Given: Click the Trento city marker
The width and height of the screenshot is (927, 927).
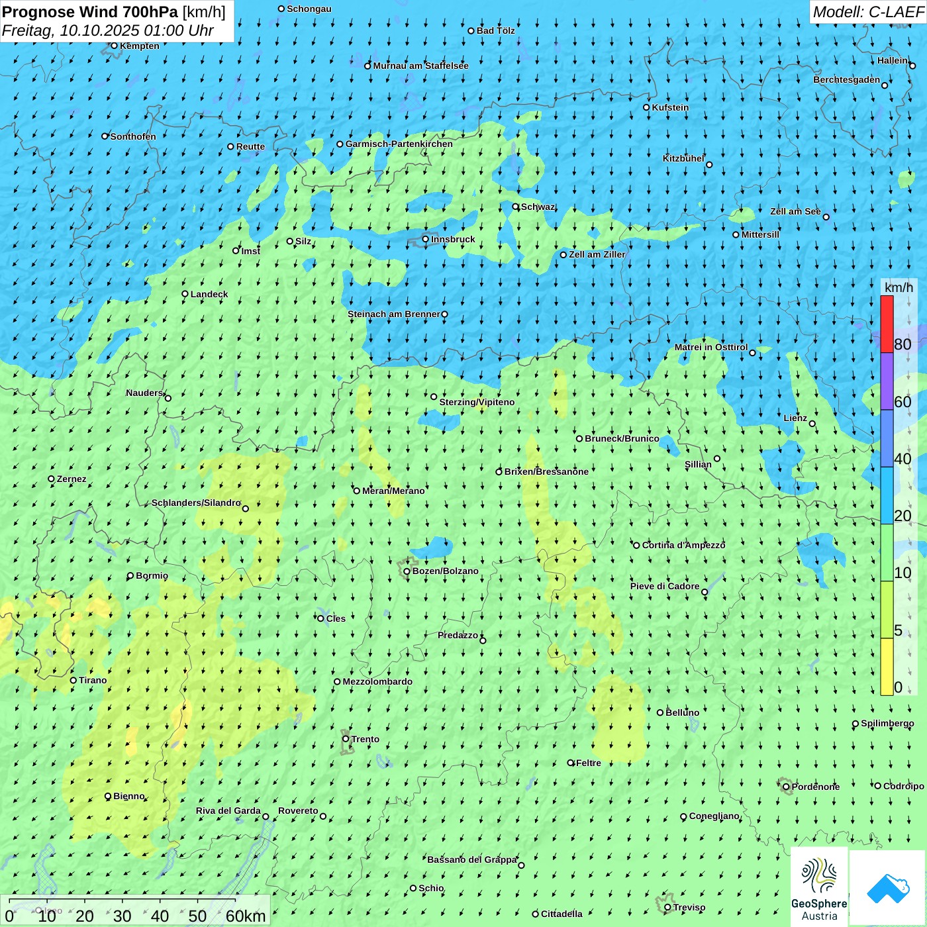Looking at the screenshot, I should click(346, 739).
